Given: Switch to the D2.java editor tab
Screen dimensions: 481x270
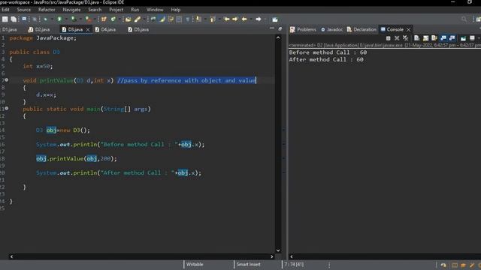Looking at the screenshot, I should 39,29.
